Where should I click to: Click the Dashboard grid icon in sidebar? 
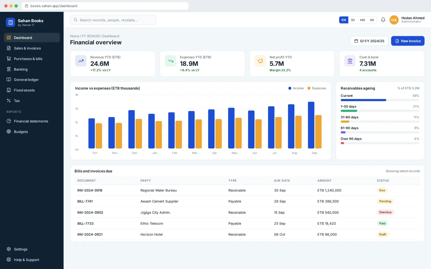[x=9, y=38]
